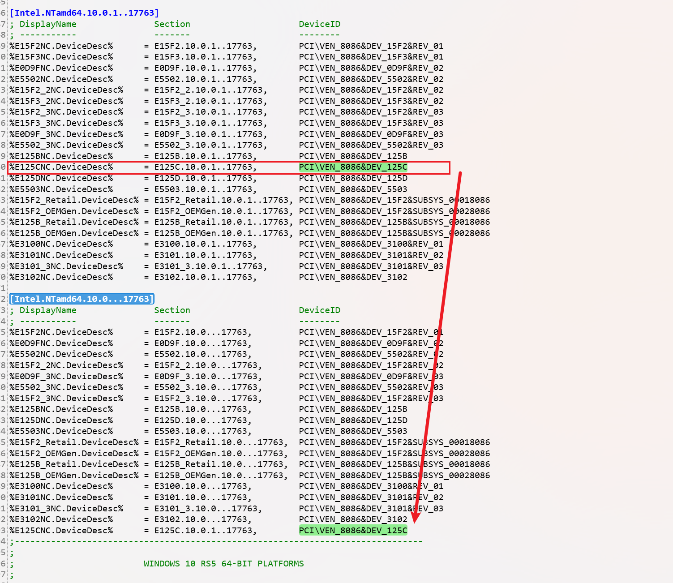Viewport: 673px width, 583px height.
Task: Click E5502_3.10.0.1..17763, section name
Action: point(211,145)
